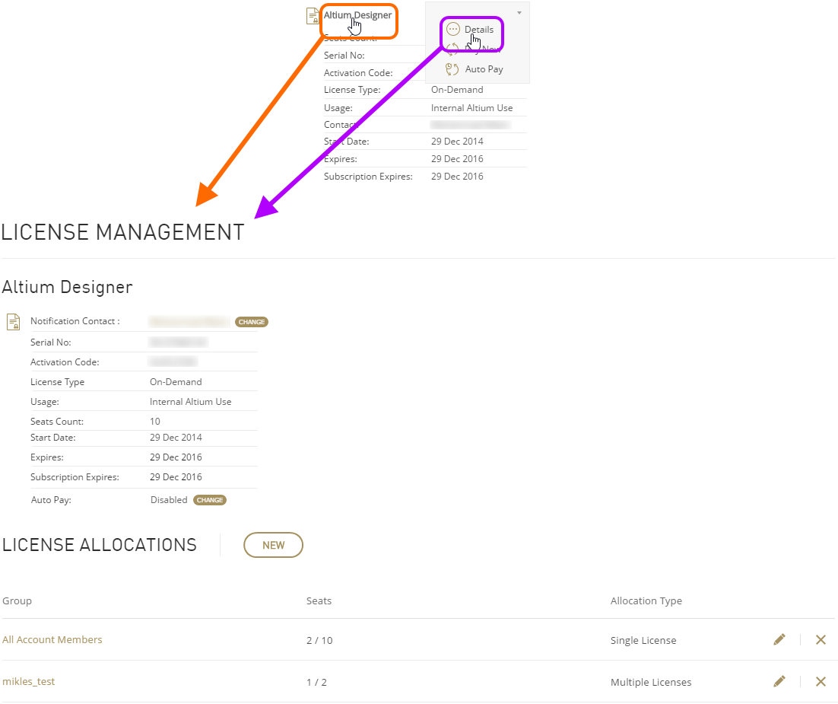Open the mikles_test group link
Viewport: 838px width, 704px height.
(x=29, y=682)
